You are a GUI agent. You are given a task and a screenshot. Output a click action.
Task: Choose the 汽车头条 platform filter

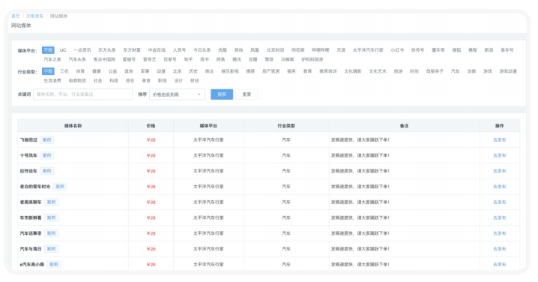[77, 59]
